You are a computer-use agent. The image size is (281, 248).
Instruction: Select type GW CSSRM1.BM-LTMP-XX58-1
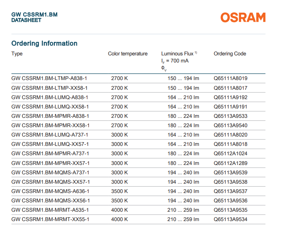(x=49, y=88)
